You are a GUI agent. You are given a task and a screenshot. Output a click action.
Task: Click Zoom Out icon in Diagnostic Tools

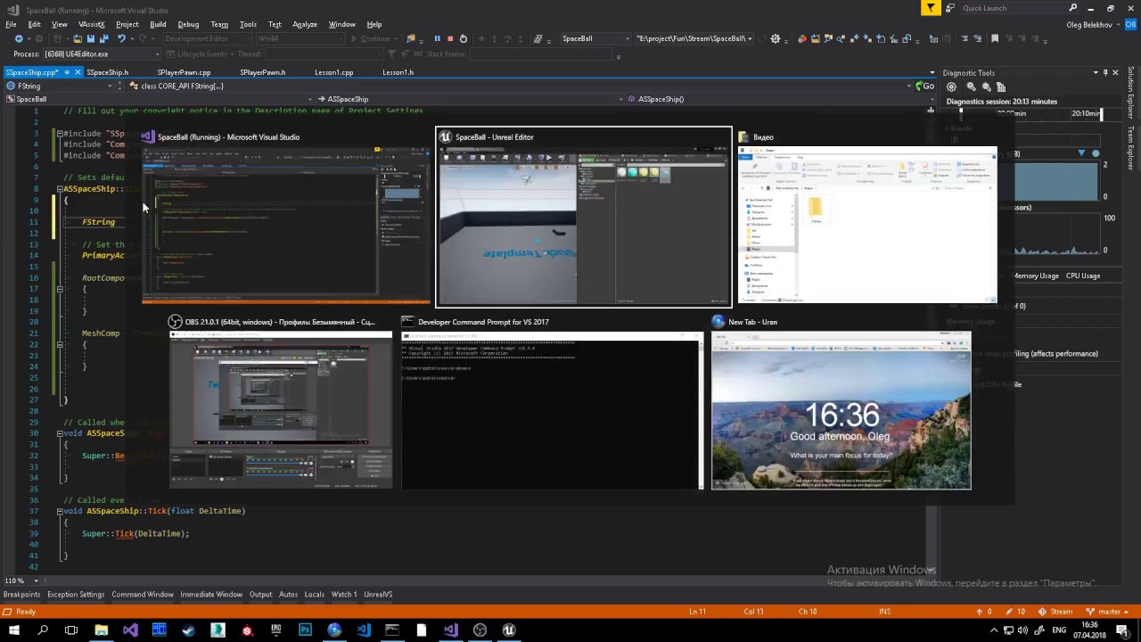click(986, 86)
